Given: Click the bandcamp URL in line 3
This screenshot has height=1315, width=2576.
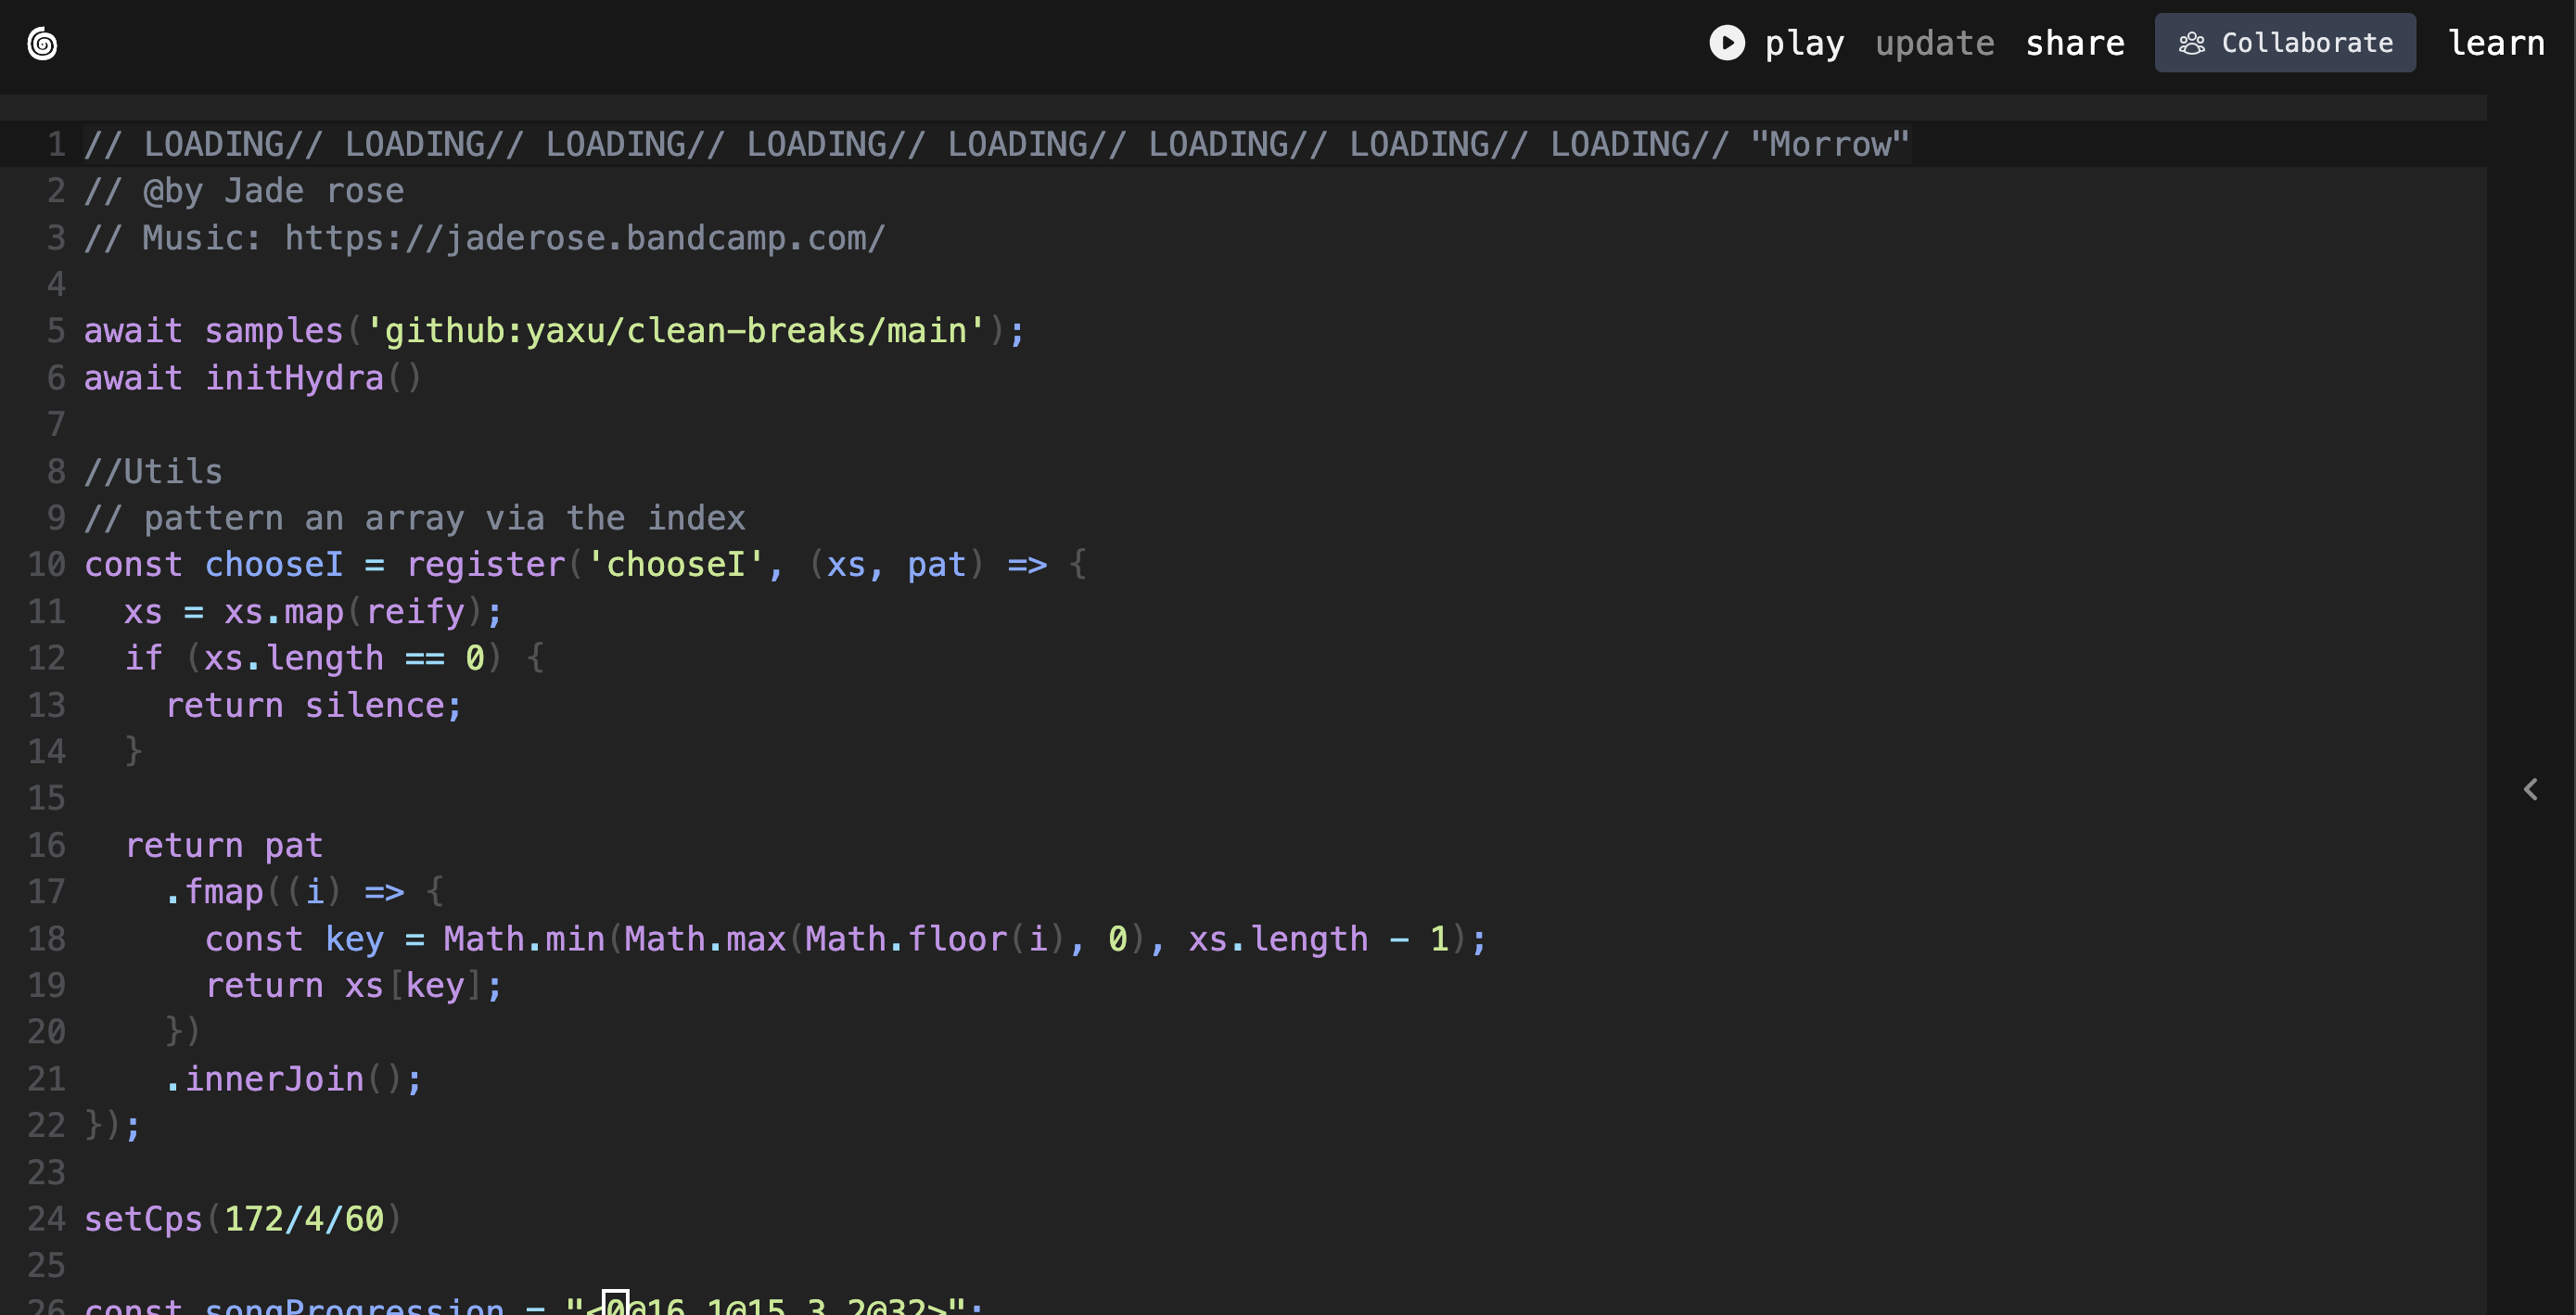Looking at the screenshot, I should pos(584,238).
